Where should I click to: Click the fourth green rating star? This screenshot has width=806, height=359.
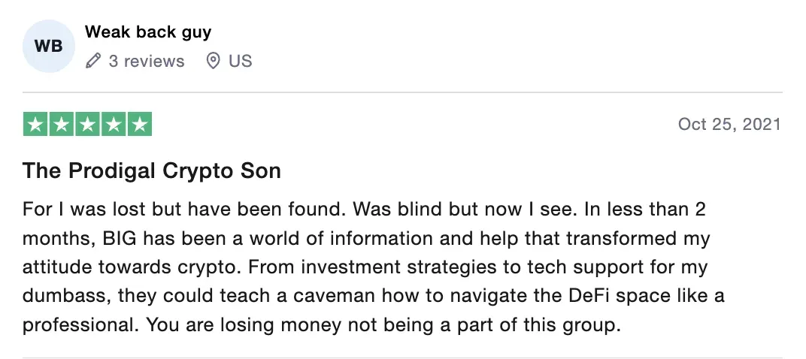coord(114,124)
